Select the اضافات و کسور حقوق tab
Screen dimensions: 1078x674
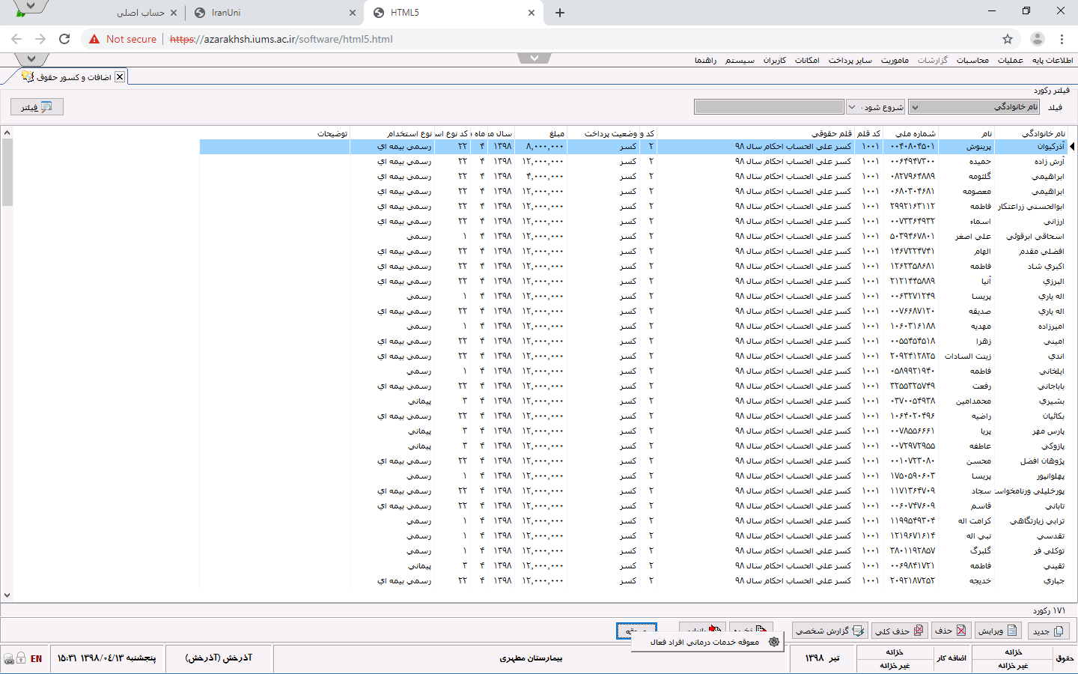tap(73, 76)
